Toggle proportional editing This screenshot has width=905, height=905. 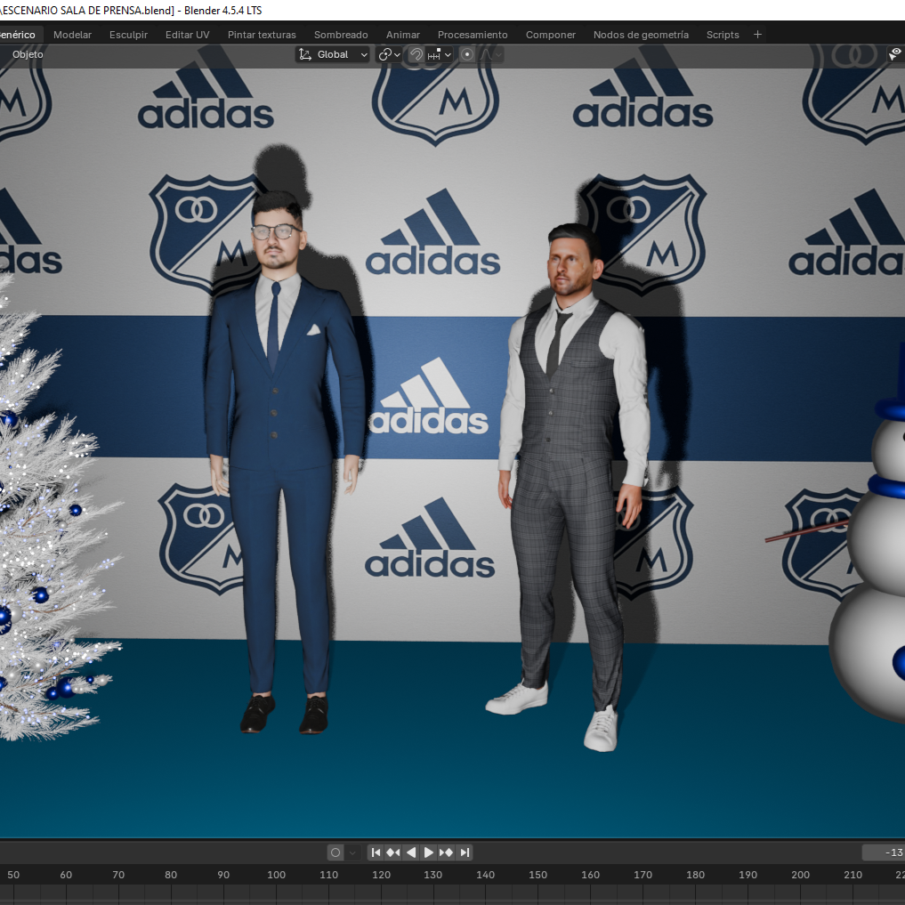[x=467, y=54]
